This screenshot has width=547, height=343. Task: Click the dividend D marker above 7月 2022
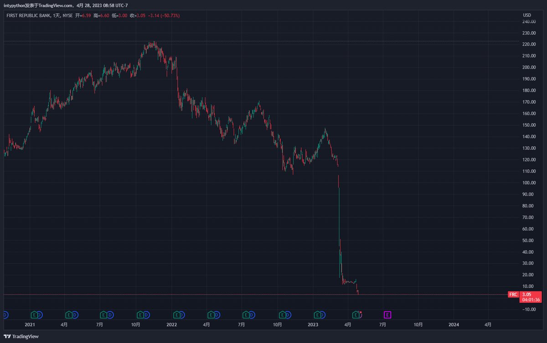[252, 315]
